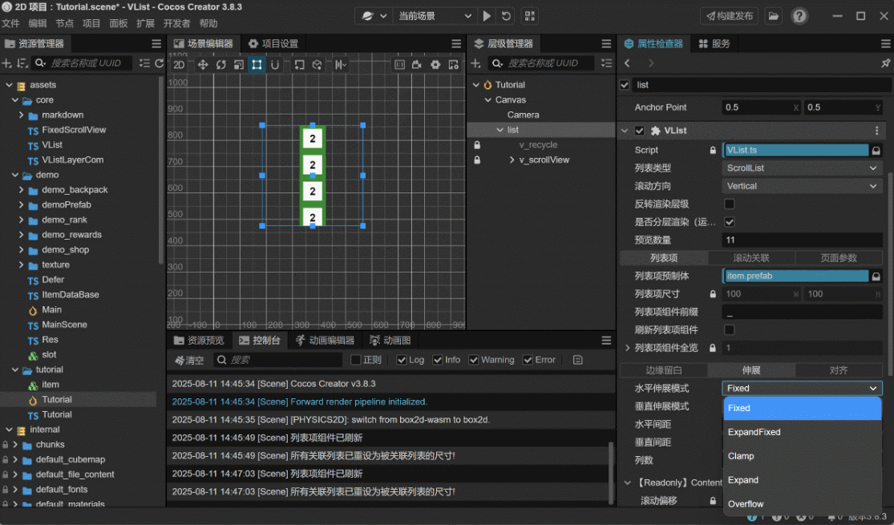Open the 列表类型 ScrollList dropdown
Screen dimensions: 894x525
pyautogui.click(x=802, y=168)
